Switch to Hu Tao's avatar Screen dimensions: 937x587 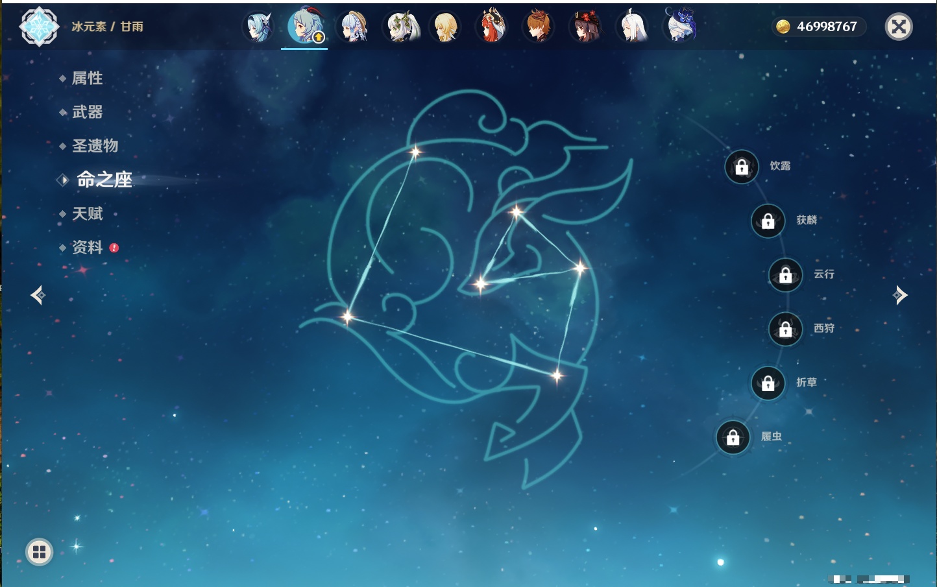586,27
